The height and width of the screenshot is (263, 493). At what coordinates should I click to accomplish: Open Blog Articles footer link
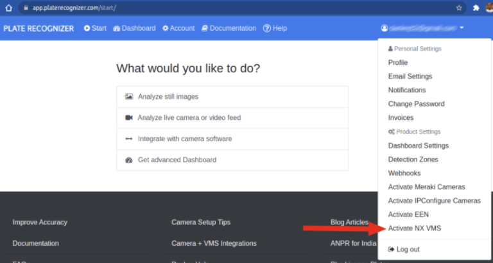coord(349,223)
